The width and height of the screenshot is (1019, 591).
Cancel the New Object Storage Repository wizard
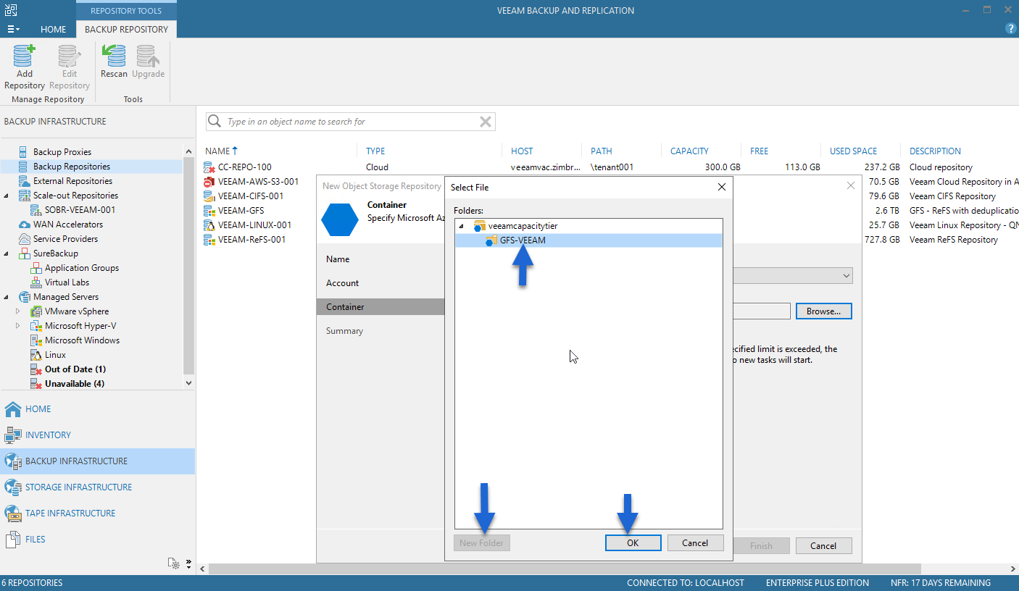(x=823, y=546)
